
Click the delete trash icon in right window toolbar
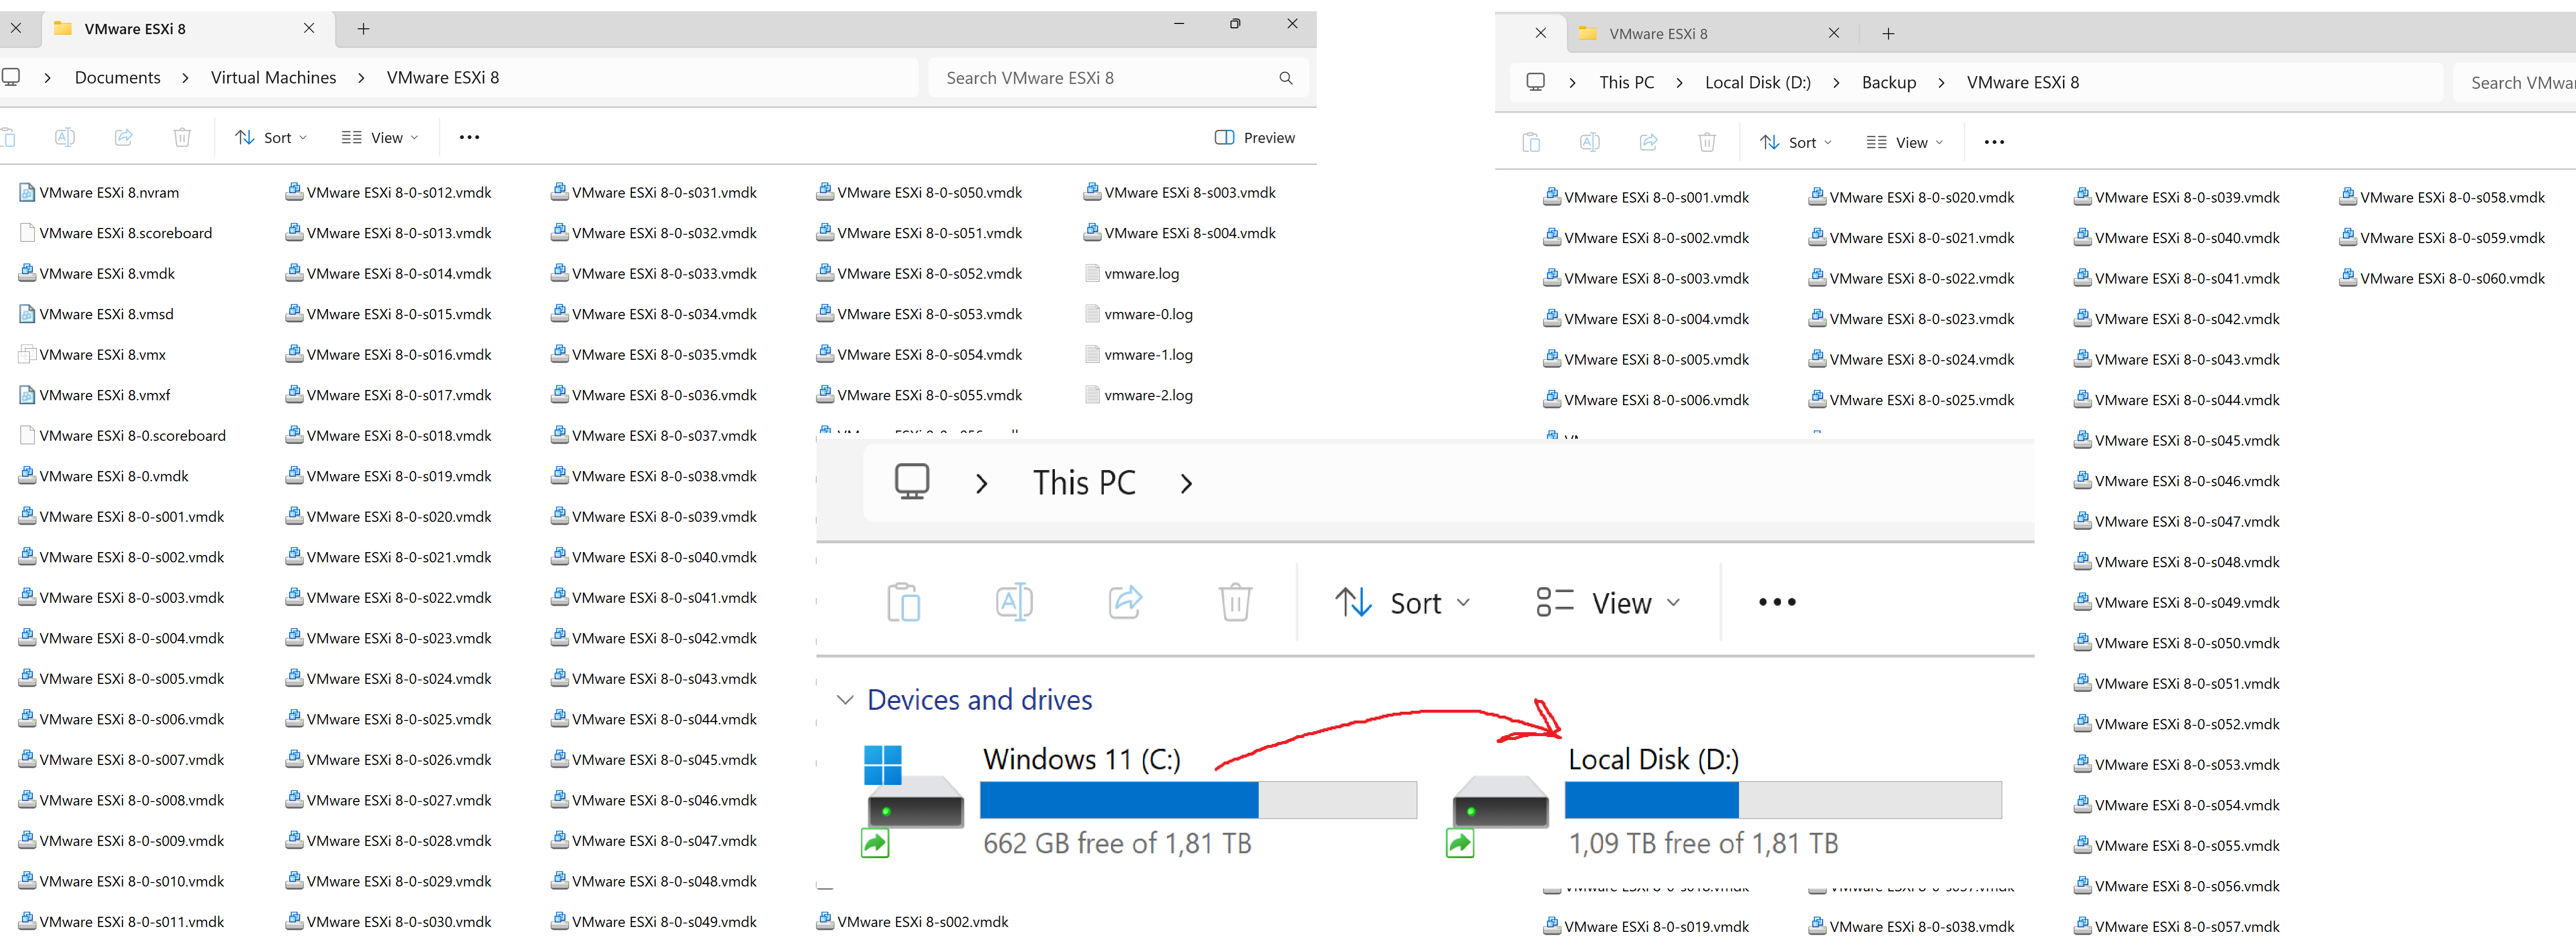click(x=1707, y=142)
